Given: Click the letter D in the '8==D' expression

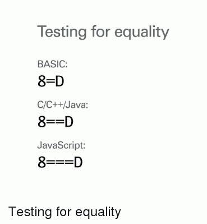Looking at the screenshot, I should point(69,122).
